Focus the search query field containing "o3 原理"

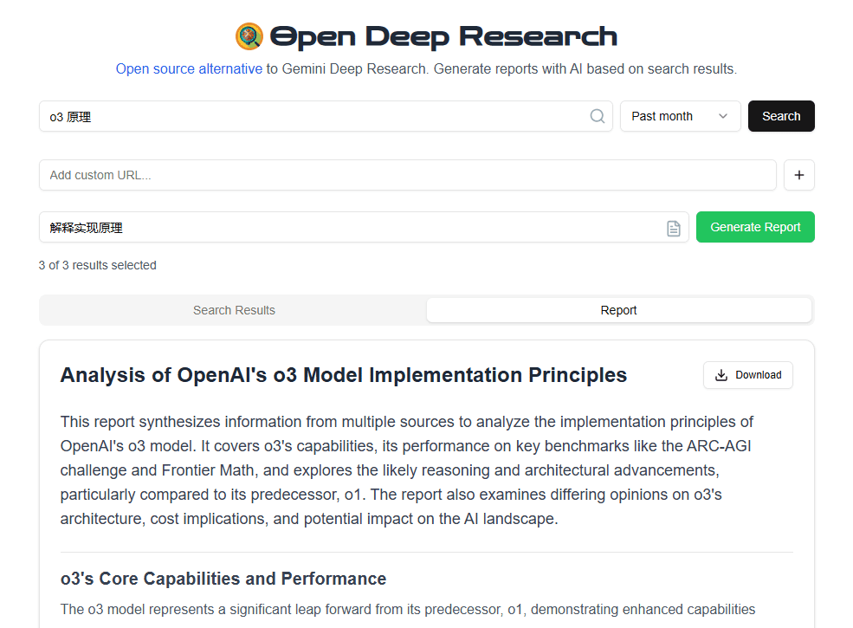312,116
